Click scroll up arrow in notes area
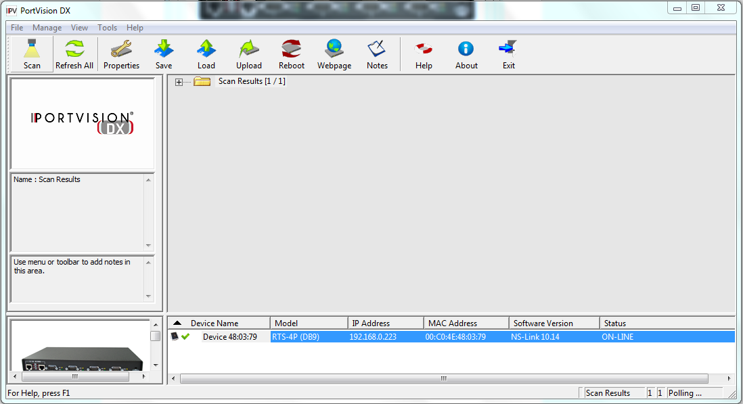 (148, 263)
